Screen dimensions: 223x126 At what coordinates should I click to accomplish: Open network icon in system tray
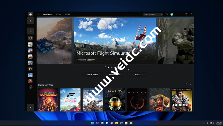[x=211, y=123]
